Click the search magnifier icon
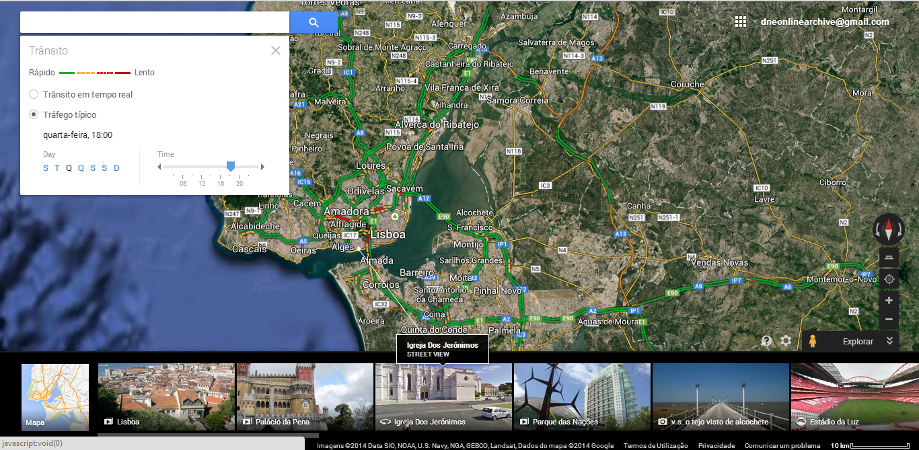This screenshot has width=919, height=450. point(313,22)
